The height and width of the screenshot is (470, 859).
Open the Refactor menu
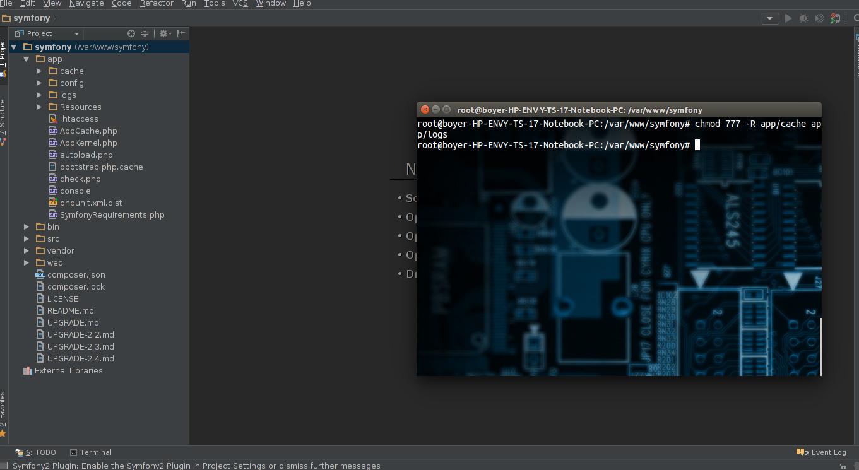click(x=157, y=3)
